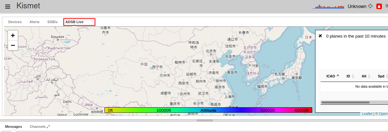This screenshot has height=132, width=388.
Task: Open the Kismet hamburger sidebar menu
Action: click(8, 6)
